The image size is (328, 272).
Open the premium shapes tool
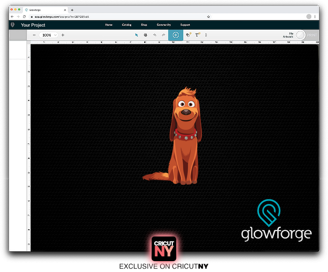189,35
